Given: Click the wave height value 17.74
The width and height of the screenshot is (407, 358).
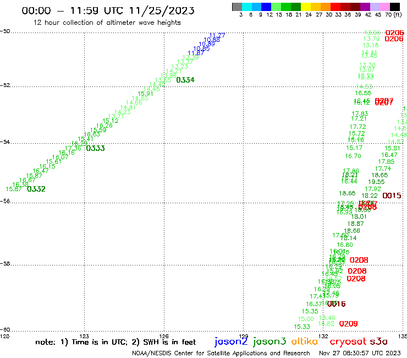Looking at the screenshot, I should coord(383,169).
